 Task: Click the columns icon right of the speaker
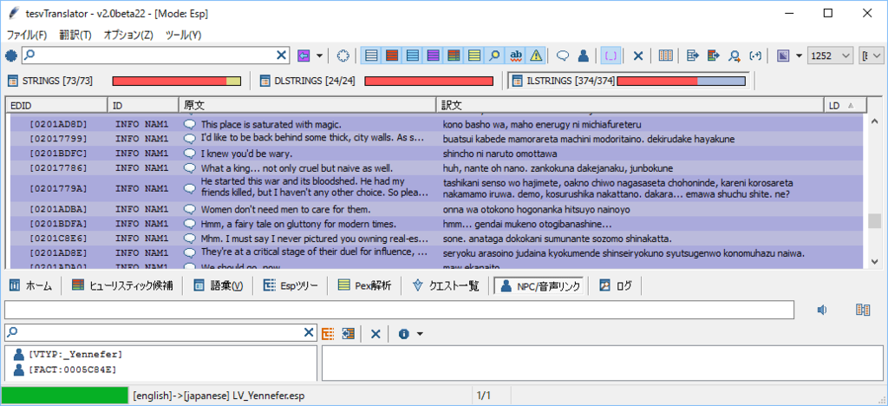point(863,310)
